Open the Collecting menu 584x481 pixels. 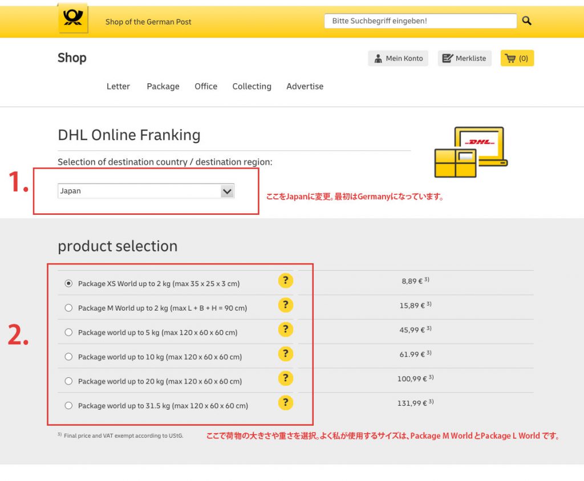pos(252,87)
